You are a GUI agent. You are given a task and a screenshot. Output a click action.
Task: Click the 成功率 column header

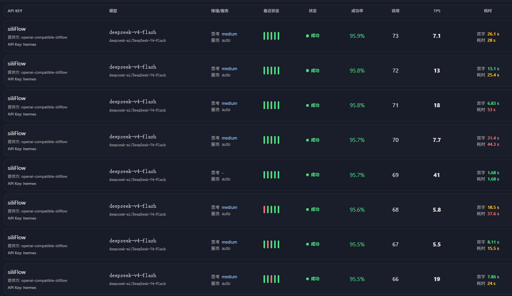coord(357,11)
